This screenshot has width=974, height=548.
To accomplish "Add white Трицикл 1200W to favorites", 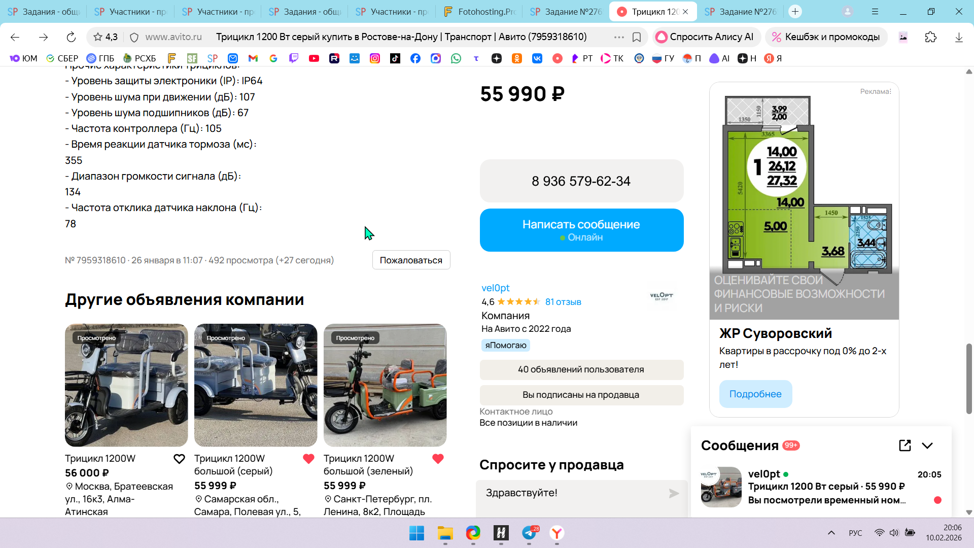I will [179, 459].
